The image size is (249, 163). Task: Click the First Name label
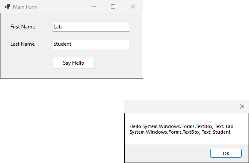point(23,27)
